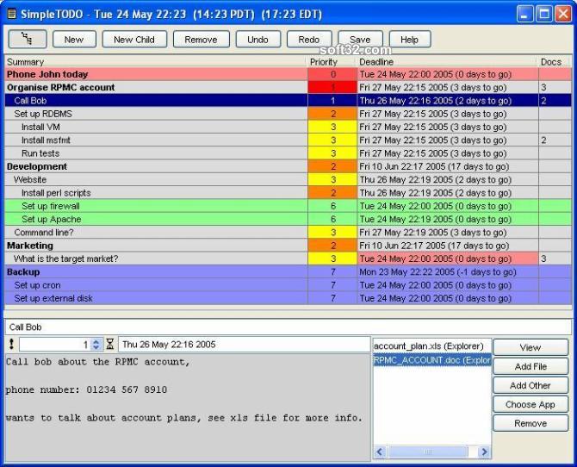Toggle the tree view icon button
The image size is (577, 467).
click(x=28, y=39)
